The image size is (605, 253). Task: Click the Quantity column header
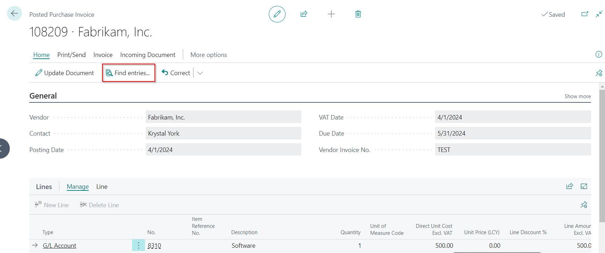[351, 232]
